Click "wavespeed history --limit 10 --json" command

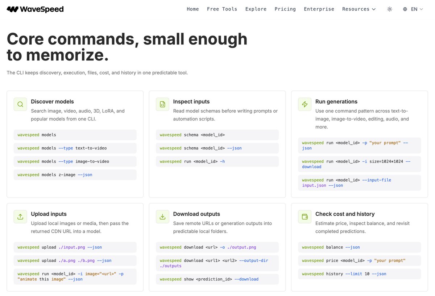click(359, 274)
